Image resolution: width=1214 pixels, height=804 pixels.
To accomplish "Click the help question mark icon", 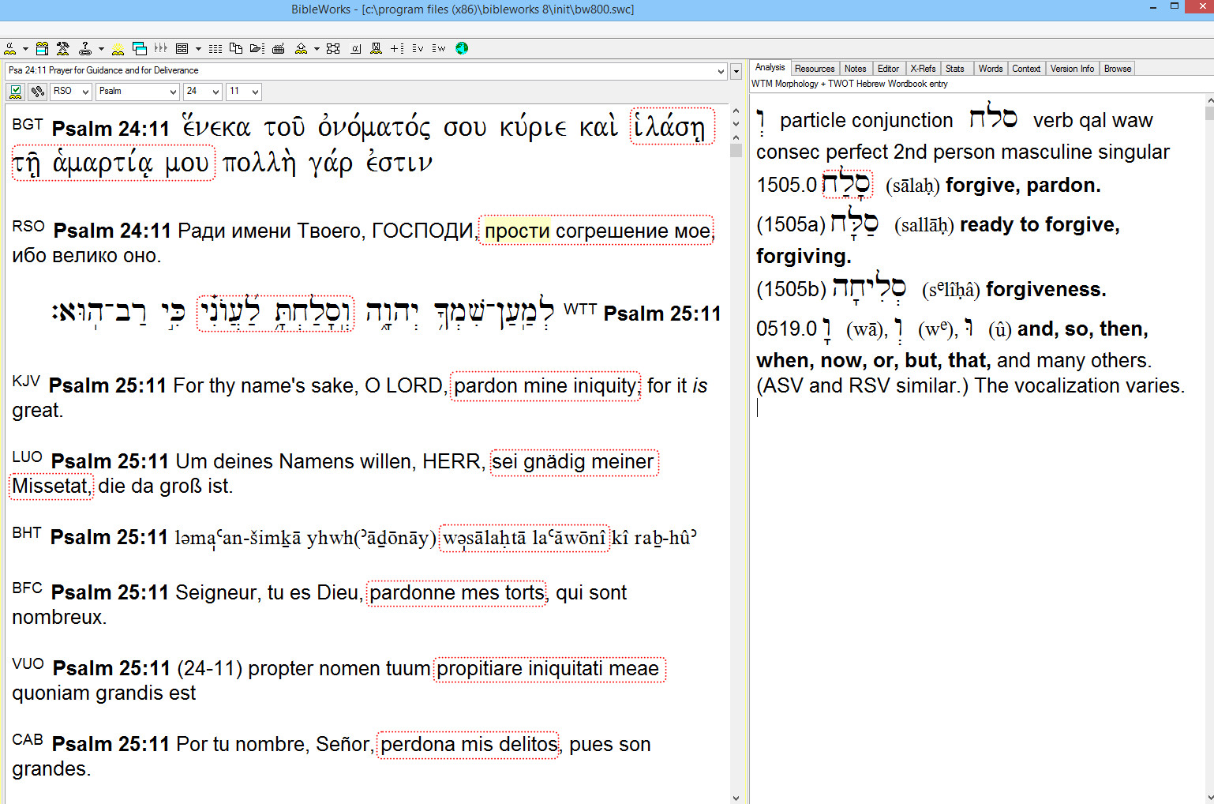I will pyautogui.click(x=84, y=48).
